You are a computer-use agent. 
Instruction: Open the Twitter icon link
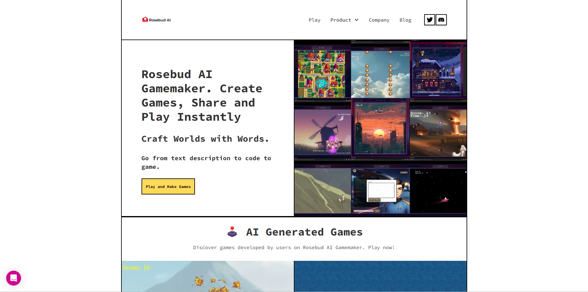click(x=429, y=20)
